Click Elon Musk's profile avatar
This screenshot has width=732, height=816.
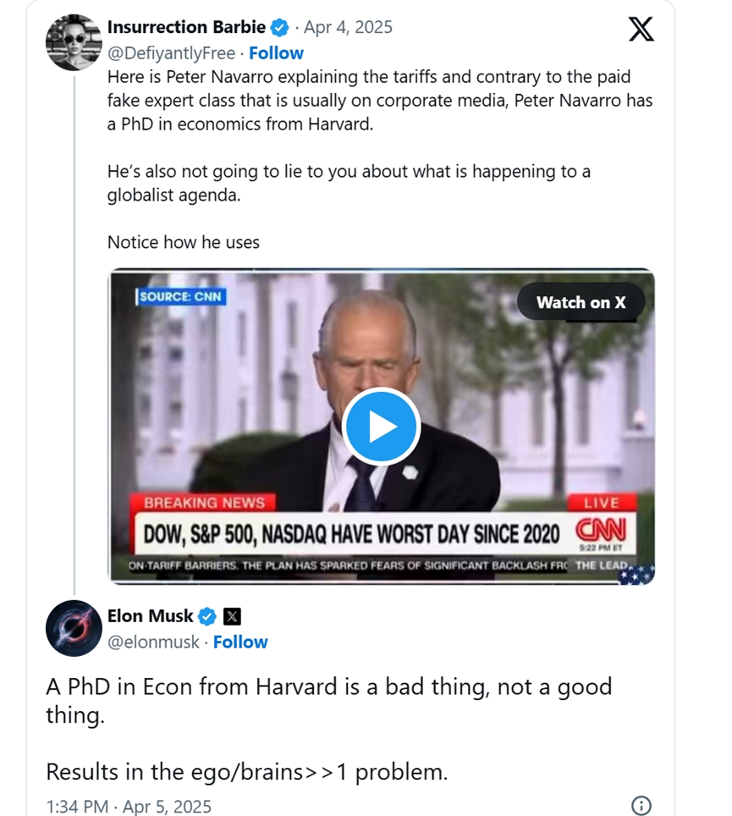74,628
